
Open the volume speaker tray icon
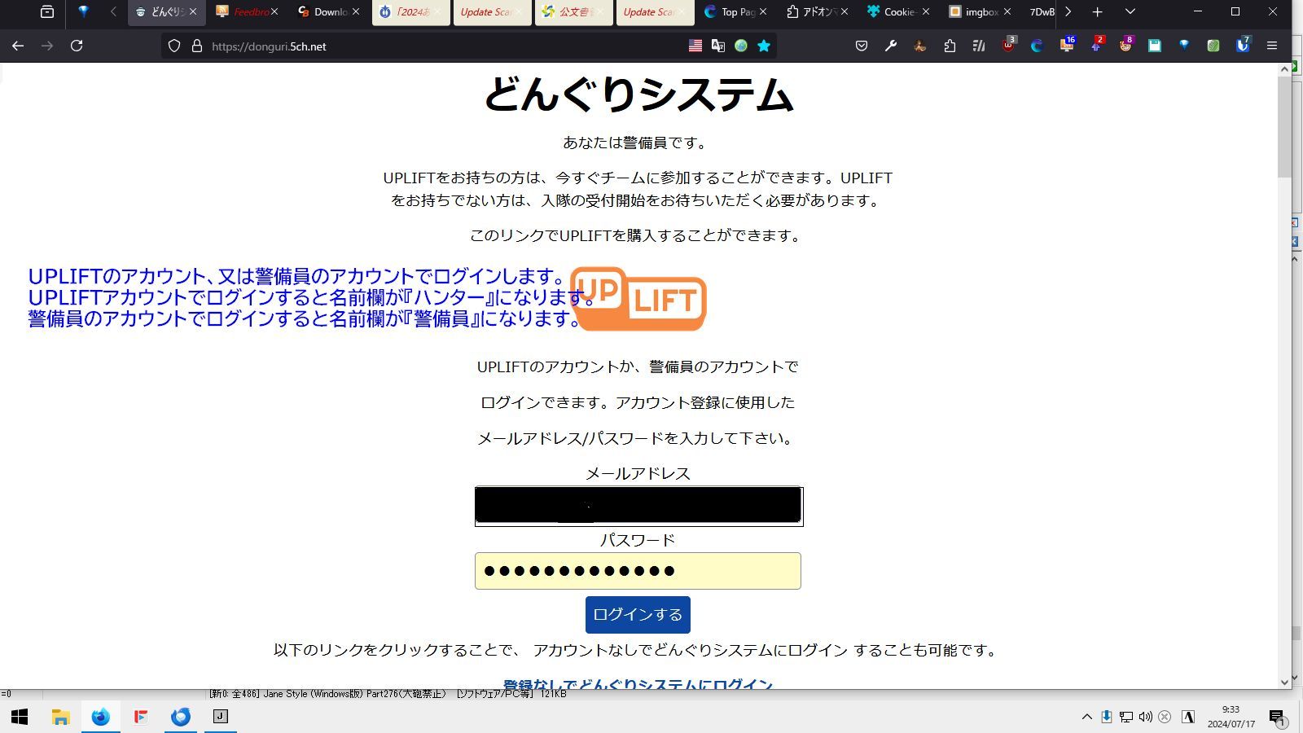[x=1145, y=717]
